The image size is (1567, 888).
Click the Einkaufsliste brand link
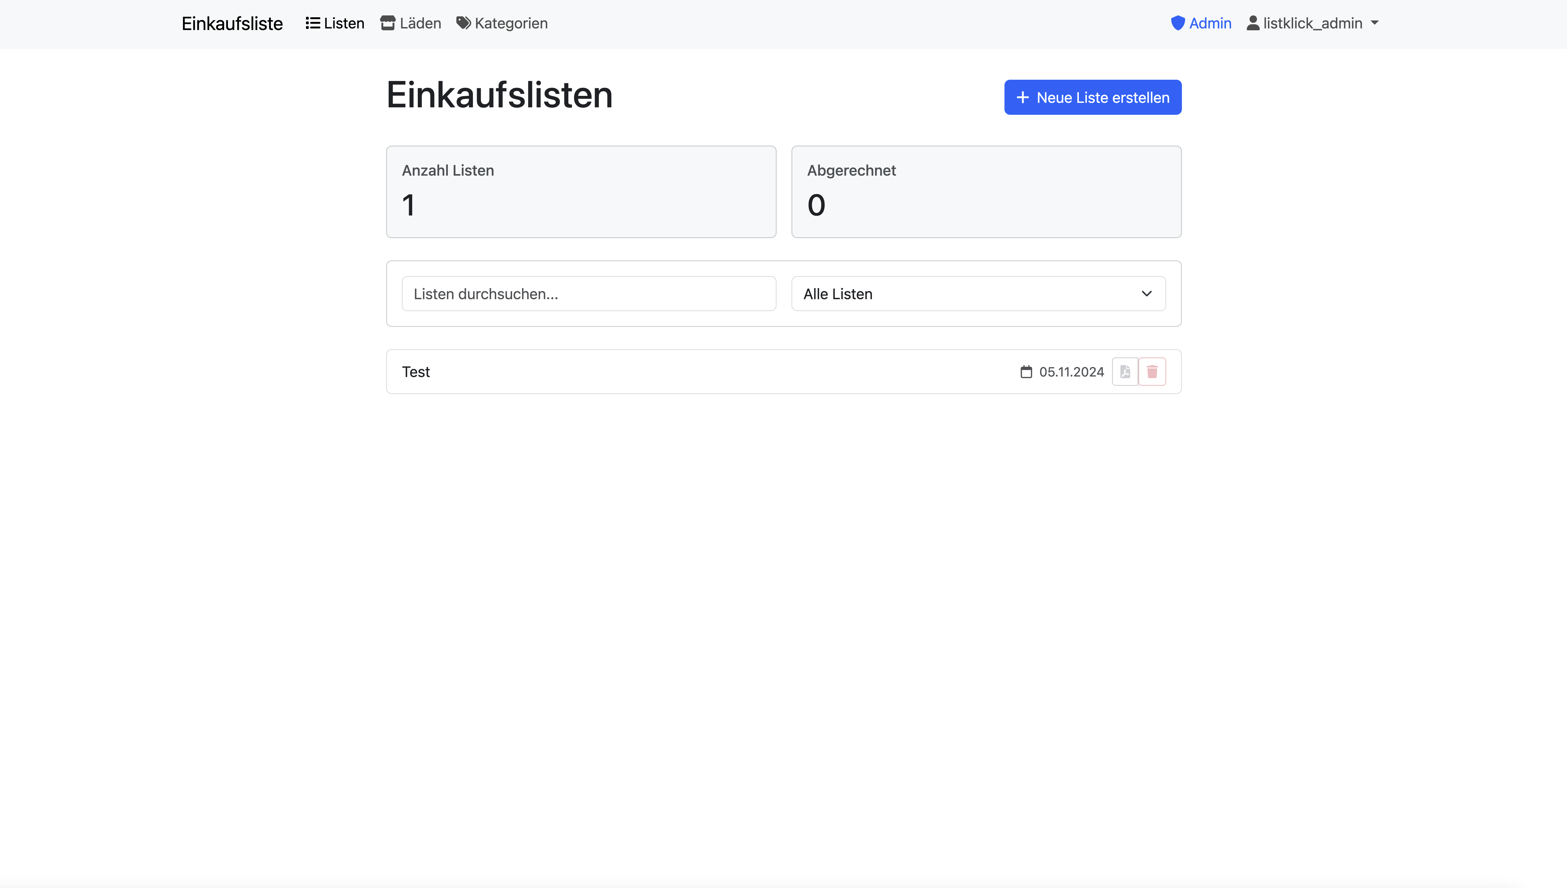(x=232, y=24)
